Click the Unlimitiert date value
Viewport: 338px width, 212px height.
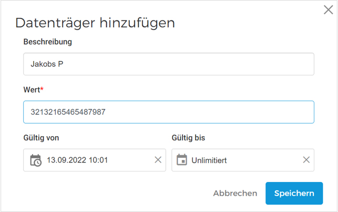pos(209,160)
